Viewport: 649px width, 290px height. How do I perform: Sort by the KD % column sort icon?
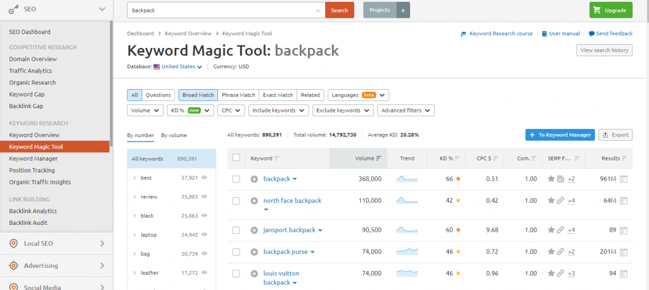point(458,159)
